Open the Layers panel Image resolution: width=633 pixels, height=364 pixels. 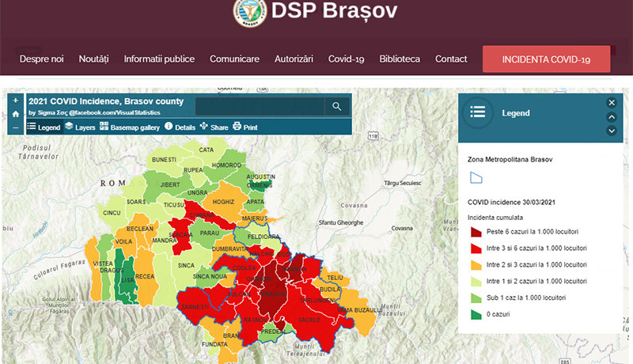tap(80, 127)
